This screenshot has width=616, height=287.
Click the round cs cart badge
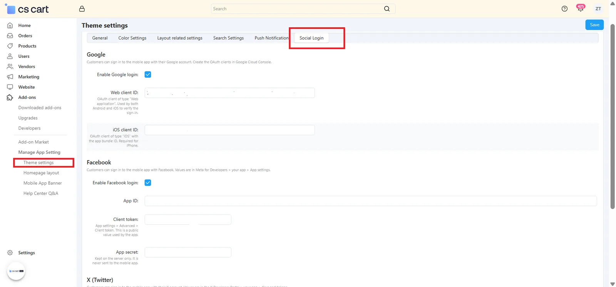16,271
